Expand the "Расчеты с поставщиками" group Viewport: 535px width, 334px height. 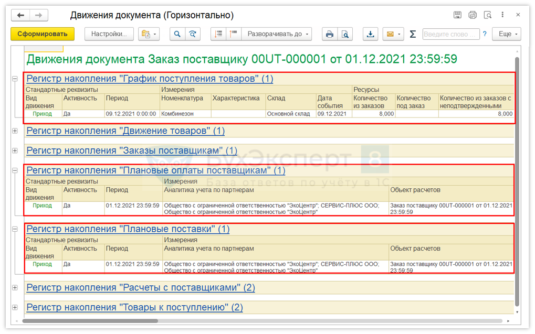tap(15, 288)
